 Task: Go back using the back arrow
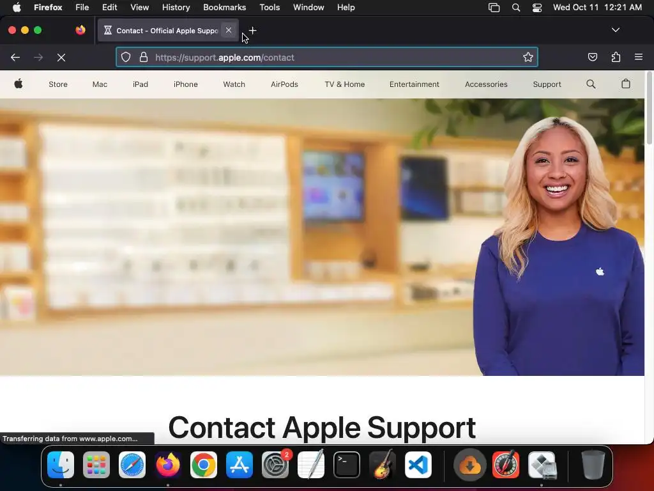click(15, 57)
